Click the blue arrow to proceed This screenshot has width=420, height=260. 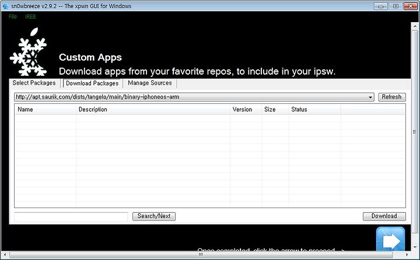click(x=390, y=239)
